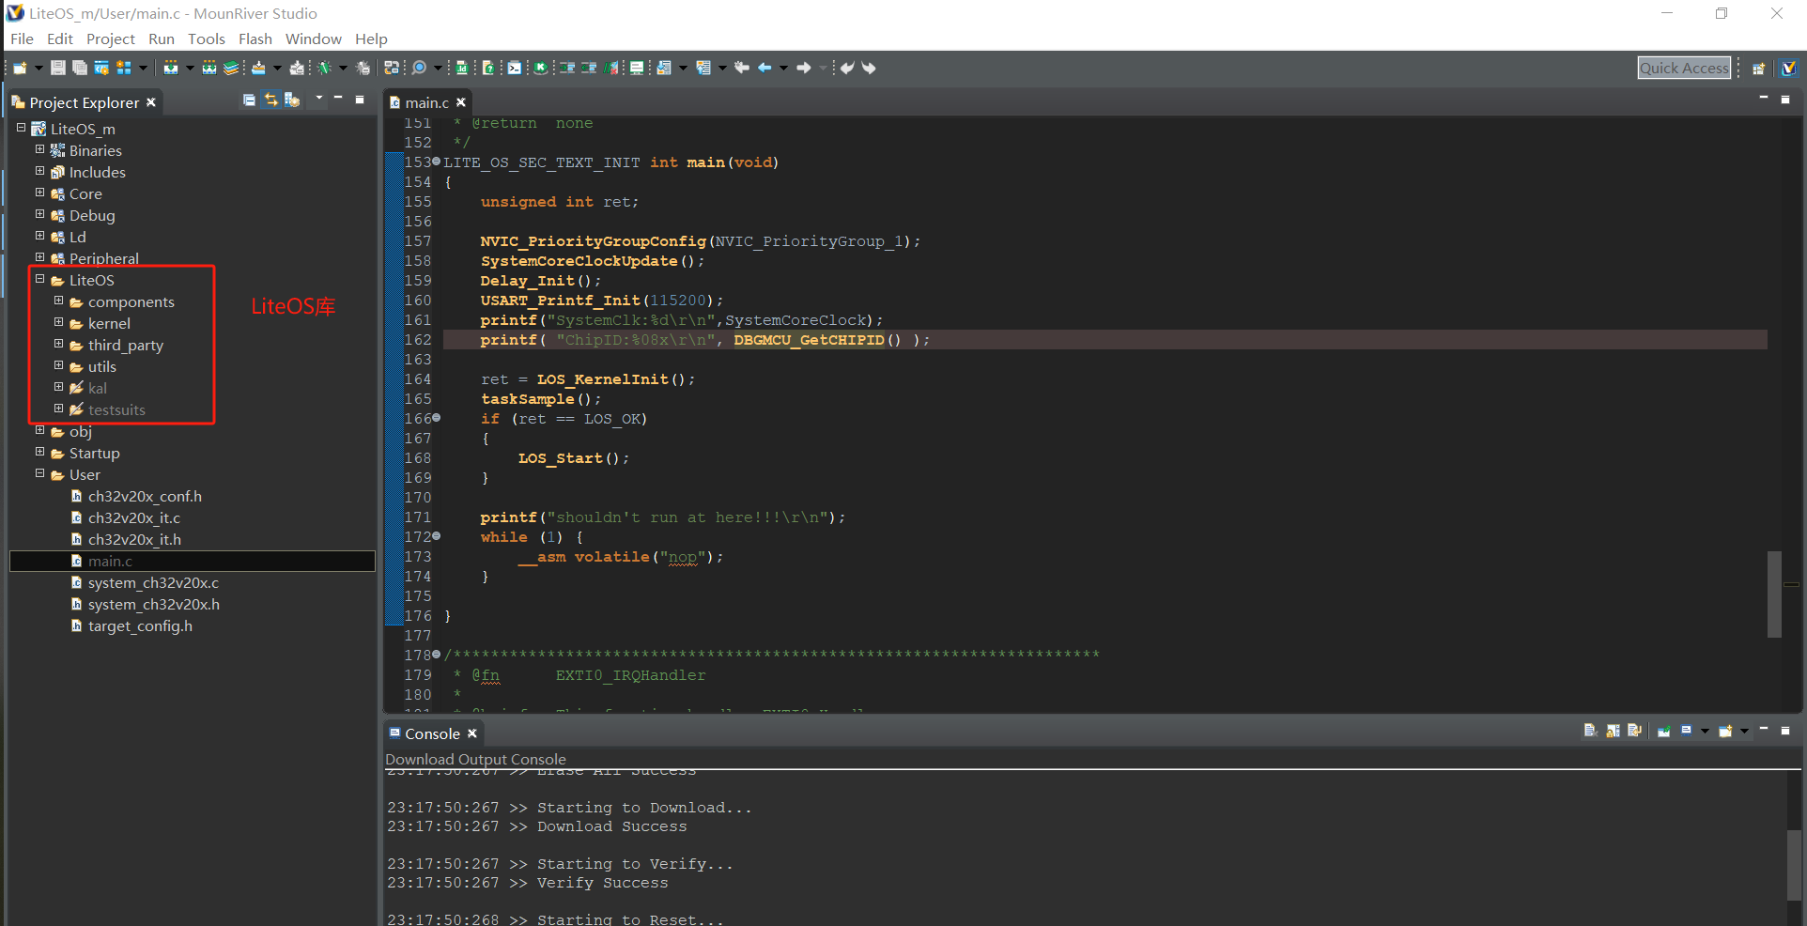Click the Filters icon in Project Explorer
This screenshot has width=1807, height=926.
292,100
